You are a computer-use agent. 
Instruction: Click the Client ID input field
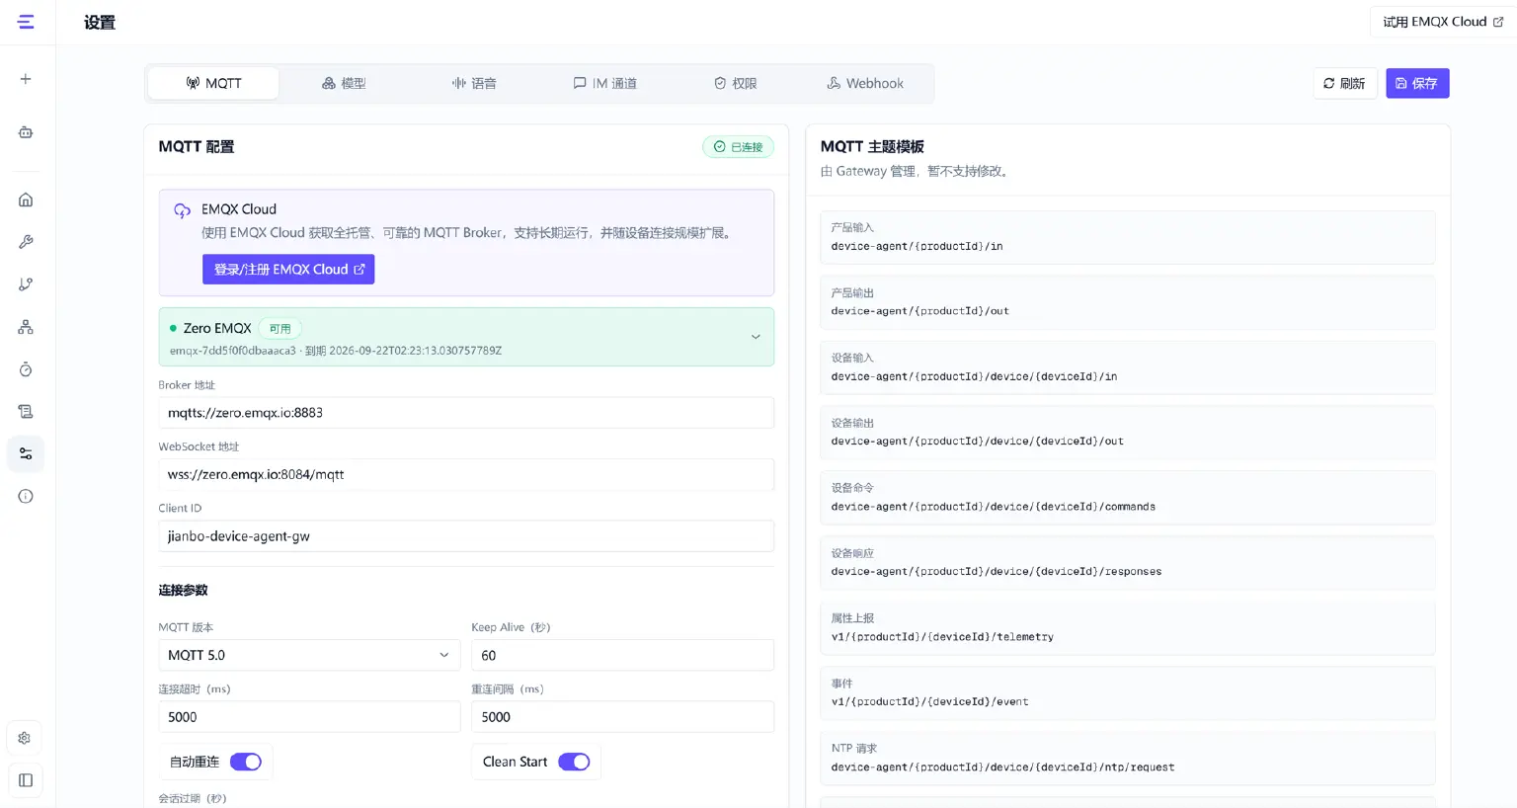pos(466,536)
